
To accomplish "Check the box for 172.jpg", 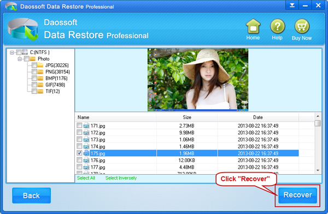I will 79,132.
